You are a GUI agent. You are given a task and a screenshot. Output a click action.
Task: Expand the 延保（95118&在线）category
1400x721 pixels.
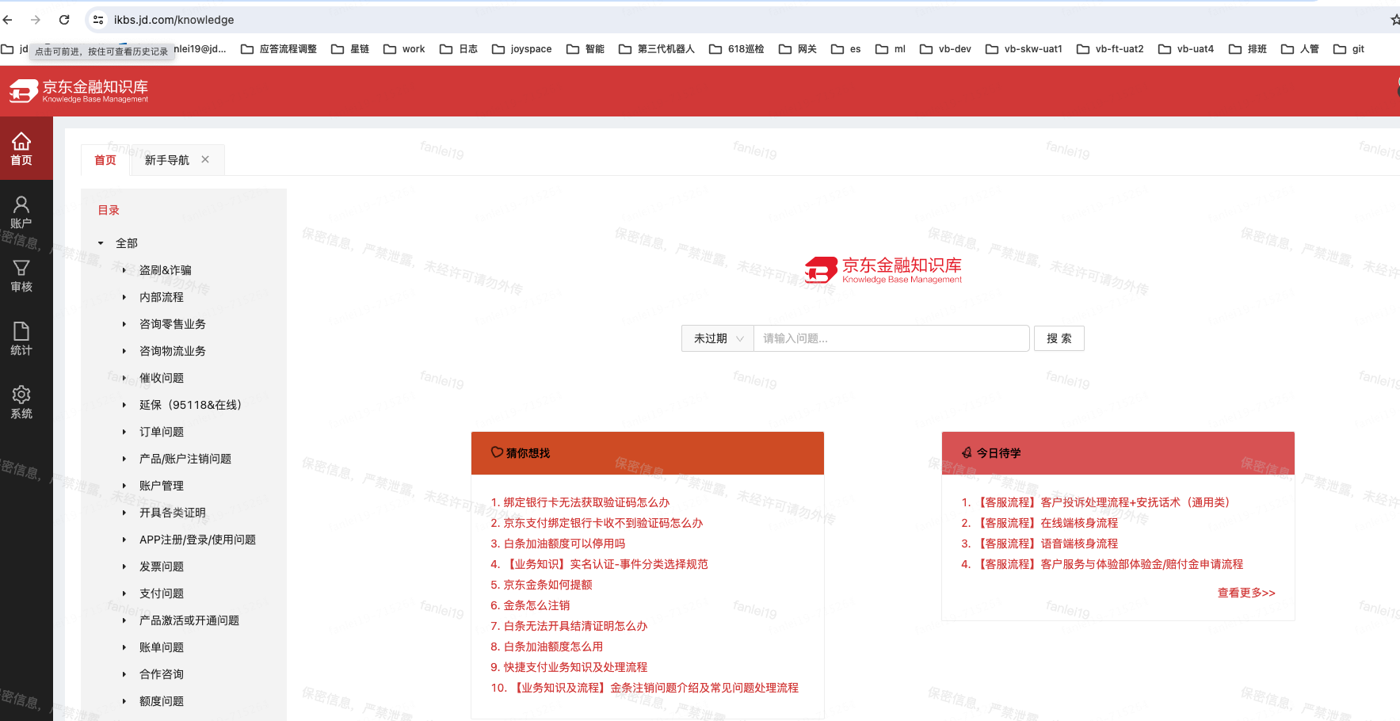pos(124,405)
